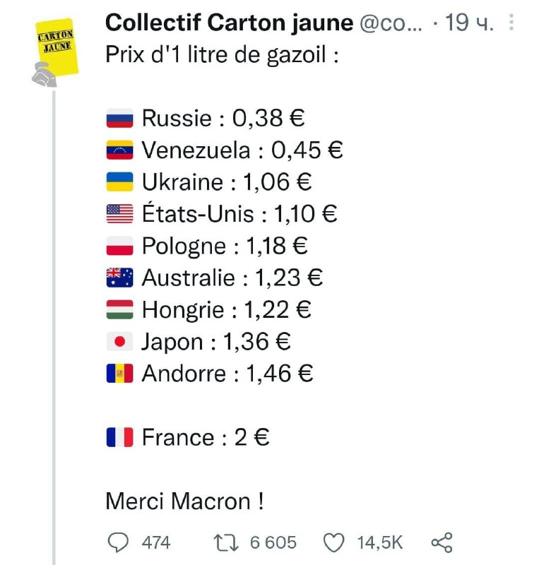Click the France flag emoji
Image resolution: width=539 pixels, height=565 pixels.
pos(119,437)
